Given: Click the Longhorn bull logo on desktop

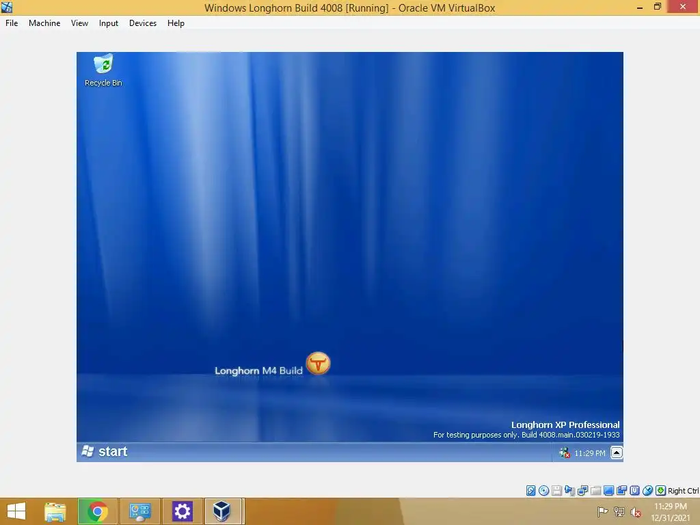Looking at the screenshot, I should (x=319, y=364).
